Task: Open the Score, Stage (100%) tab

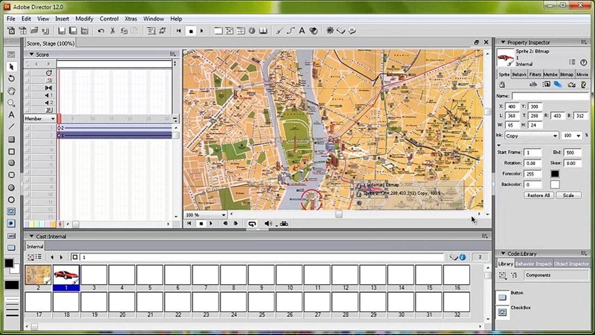Action: 50,43
